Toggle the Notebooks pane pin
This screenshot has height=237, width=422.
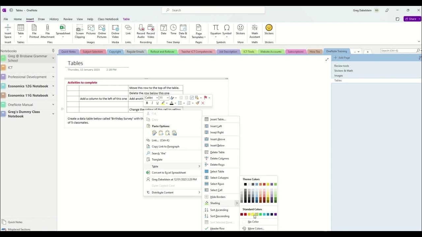pos(53,51)
